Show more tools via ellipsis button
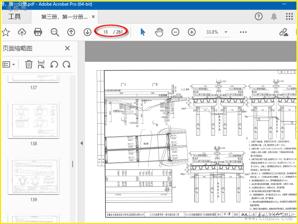The image size is (298, 224). pyautogui.click(x=243, y=32)
